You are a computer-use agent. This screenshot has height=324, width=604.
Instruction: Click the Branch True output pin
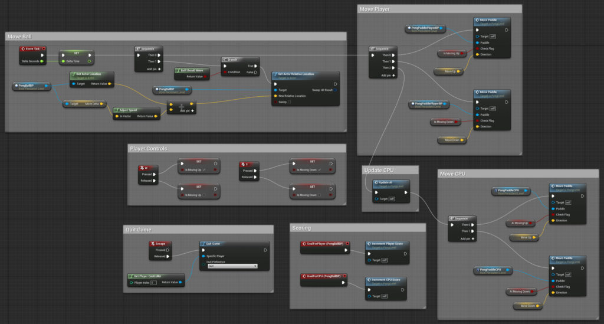255,66
